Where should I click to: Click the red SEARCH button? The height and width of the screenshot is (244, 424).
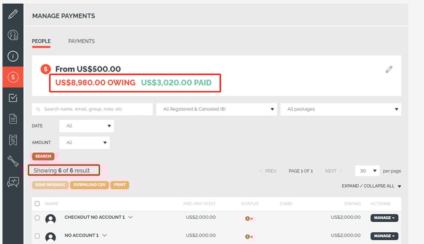click(43, 156)
